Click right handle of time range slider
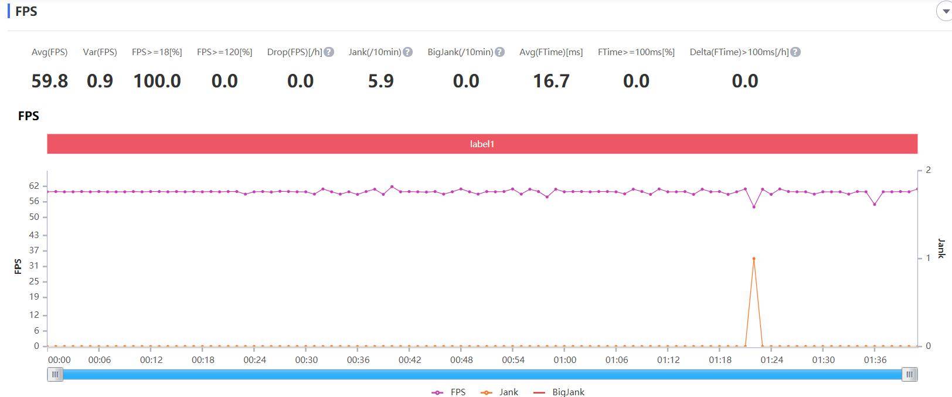The image size is (952, 397). (909, 374)
